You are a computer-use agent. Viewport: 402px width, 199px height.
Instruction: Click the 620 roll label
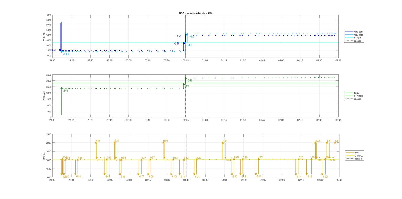point(199,158)
